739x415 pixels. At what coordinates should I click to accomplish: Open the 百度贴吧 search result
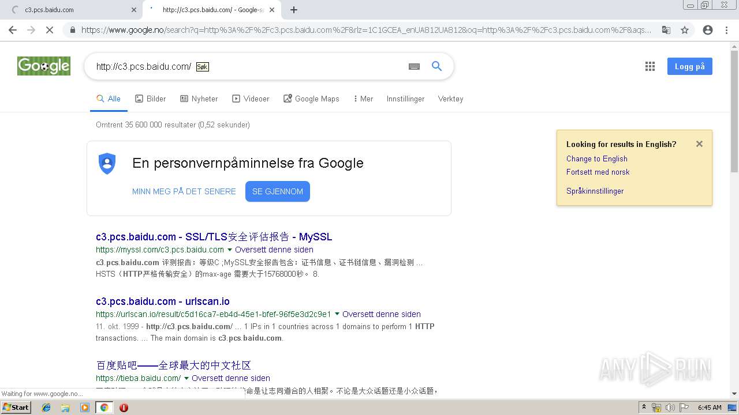click(174, 365)
